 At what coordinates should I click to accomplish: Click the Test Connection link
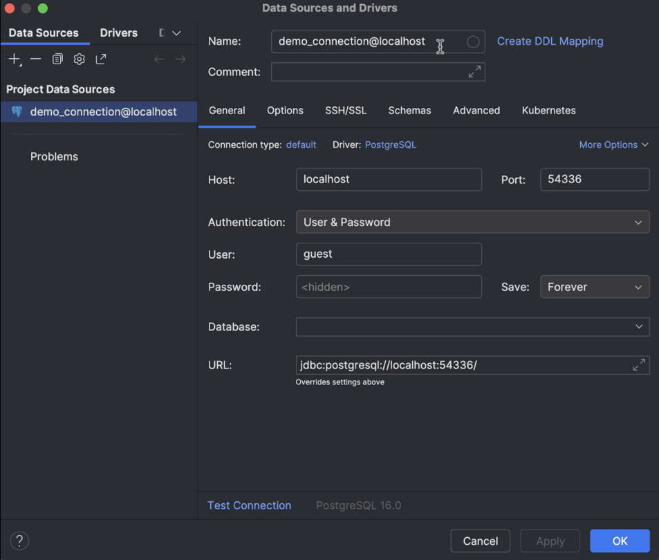[x=249, y=505]
